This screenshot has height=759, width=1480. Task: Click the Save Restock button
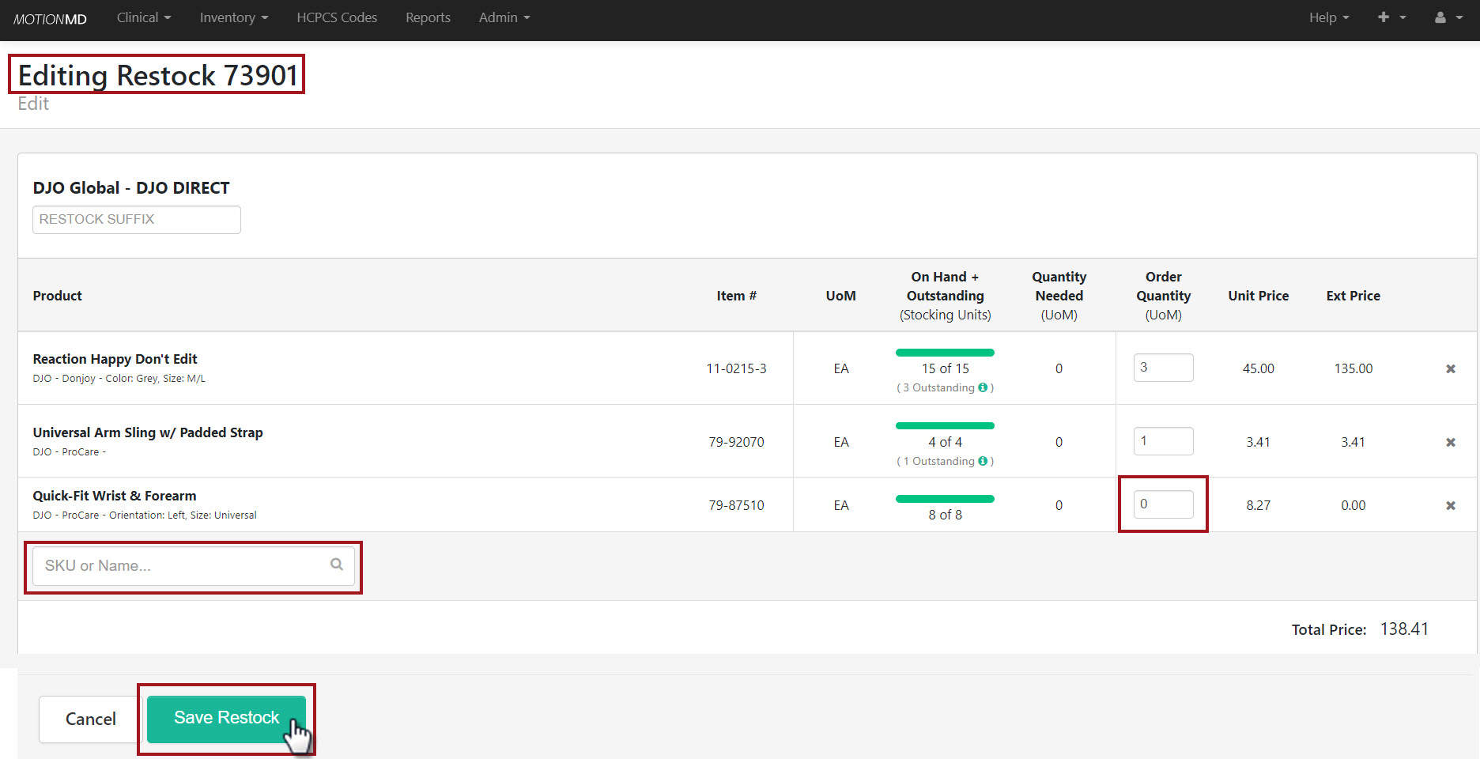click(226, 718)
